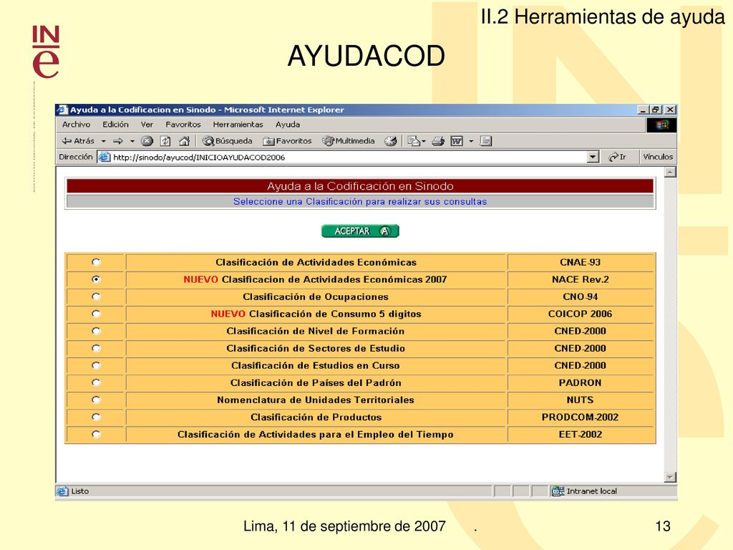Image resolution: width=733 pixels, height=550 pixels.
Task: Open the Ayuda menu
Action: pos(288,125)
